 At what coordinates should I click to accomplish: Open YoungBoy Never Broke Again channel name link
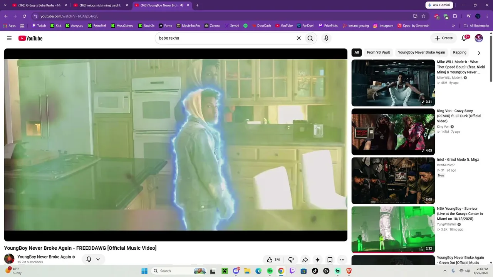(x=44, y=257)
